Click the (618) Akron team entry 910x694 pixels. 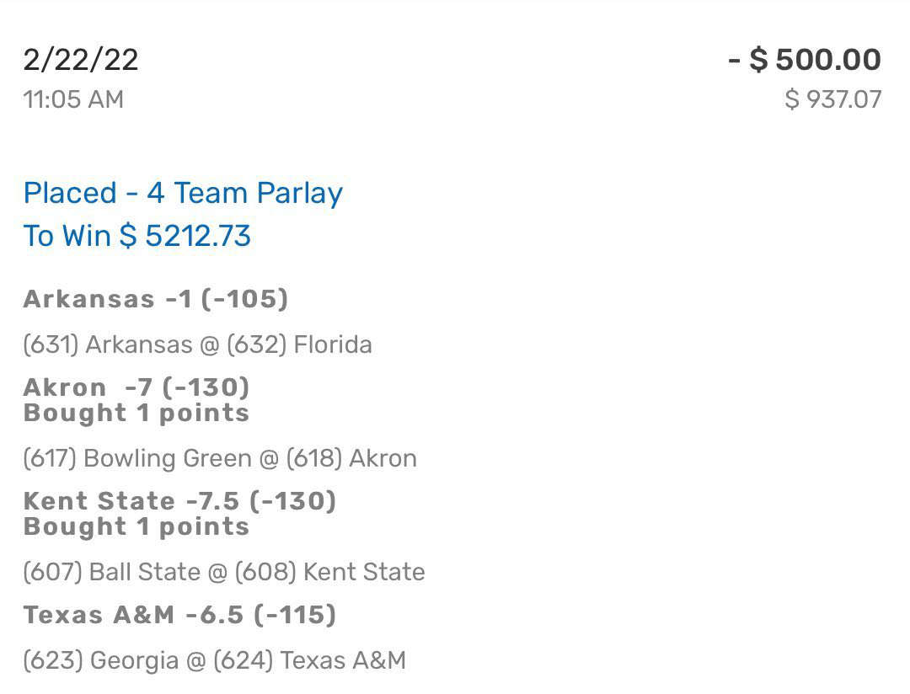pos(351,458)
